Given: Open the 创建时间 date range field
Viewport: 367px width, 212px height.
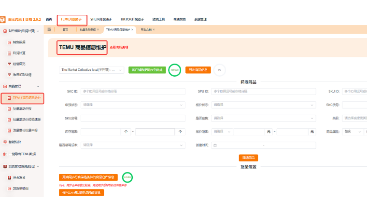Looking at the screenshot, I should tap(264, 145).
